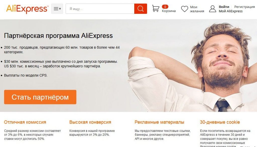Click the '30-дневные cookie' section heading

pos(220,122)
